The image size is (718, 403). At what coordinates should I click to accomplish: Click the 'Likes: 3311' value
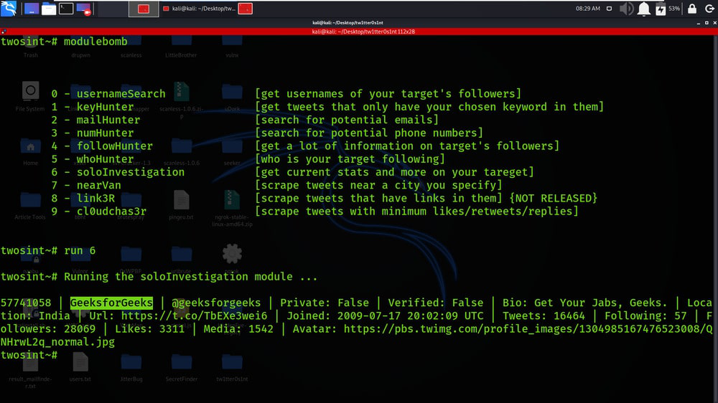[x=150, y=329]
